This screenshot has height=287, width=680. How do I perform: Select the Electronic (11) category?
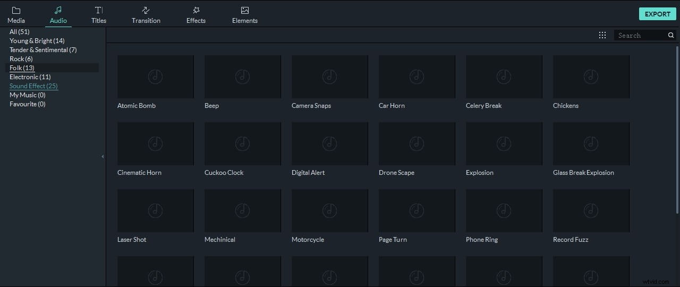coord(30,77)
